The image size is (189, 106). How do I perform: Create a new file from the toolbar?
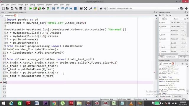pyautogui.click(x=3, y=9)
